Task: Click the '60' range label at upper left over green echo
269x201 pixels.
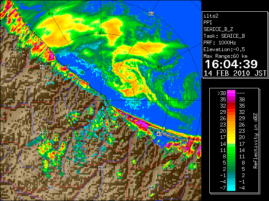Action: click(50, 14)
